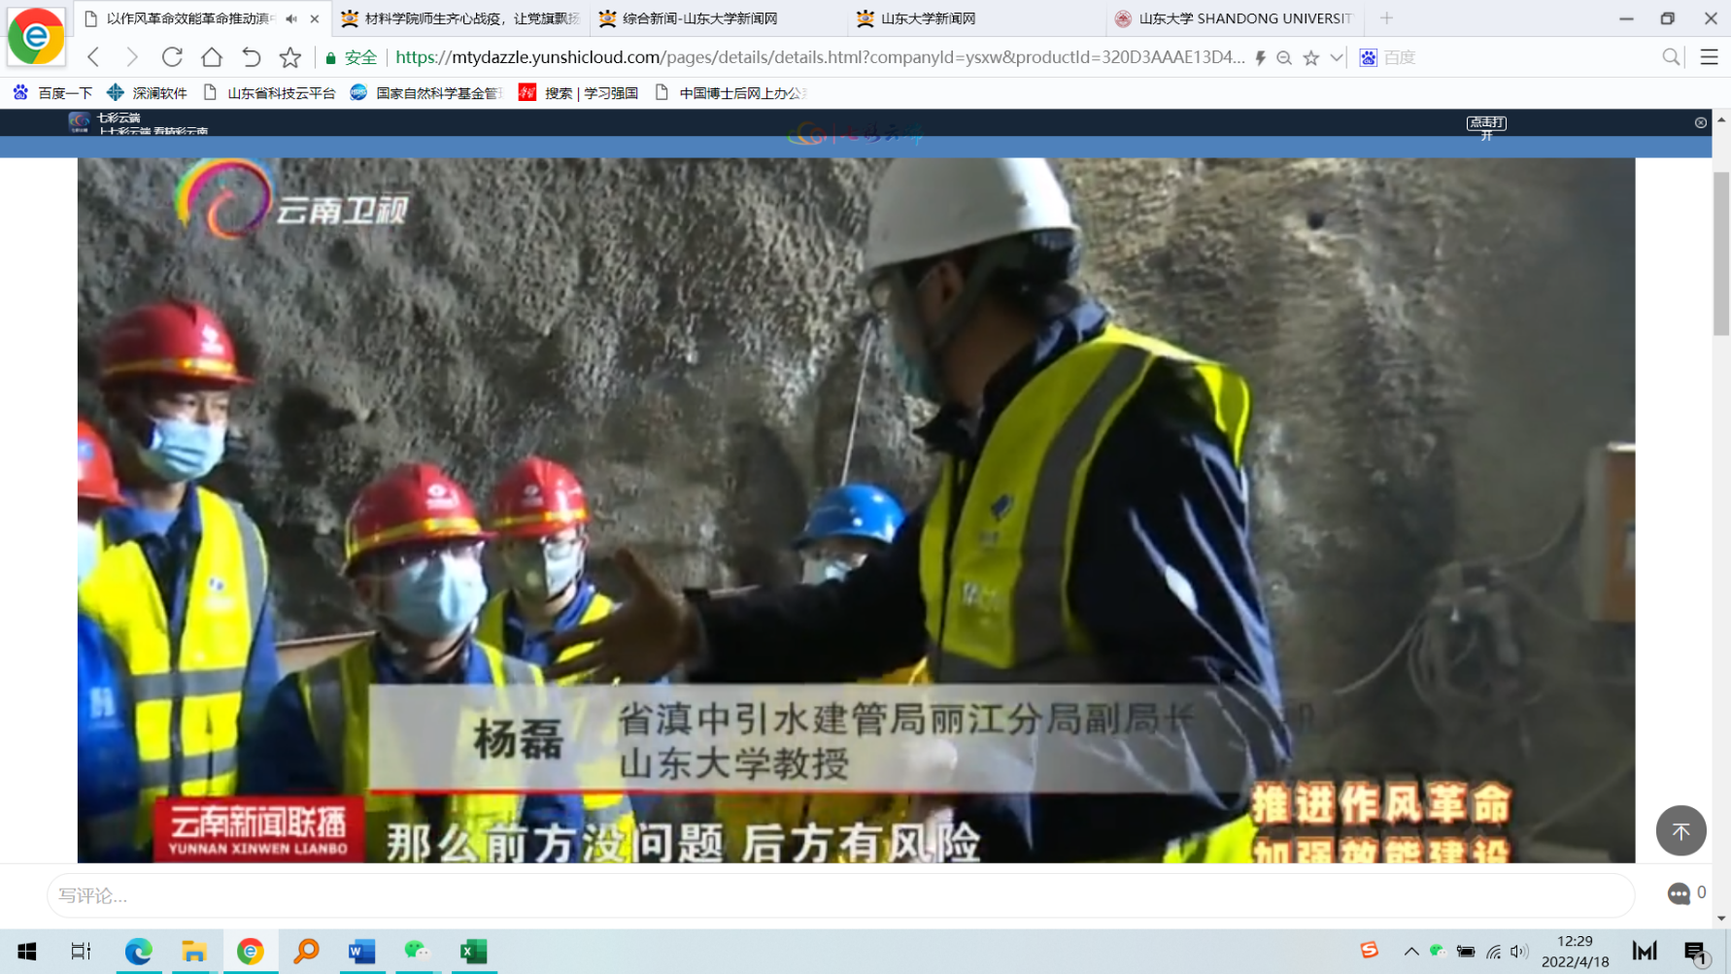Screen dimensions: 1731x974
Task: Click the search magnifier beside 百度 box
Action: point(1671,57)
